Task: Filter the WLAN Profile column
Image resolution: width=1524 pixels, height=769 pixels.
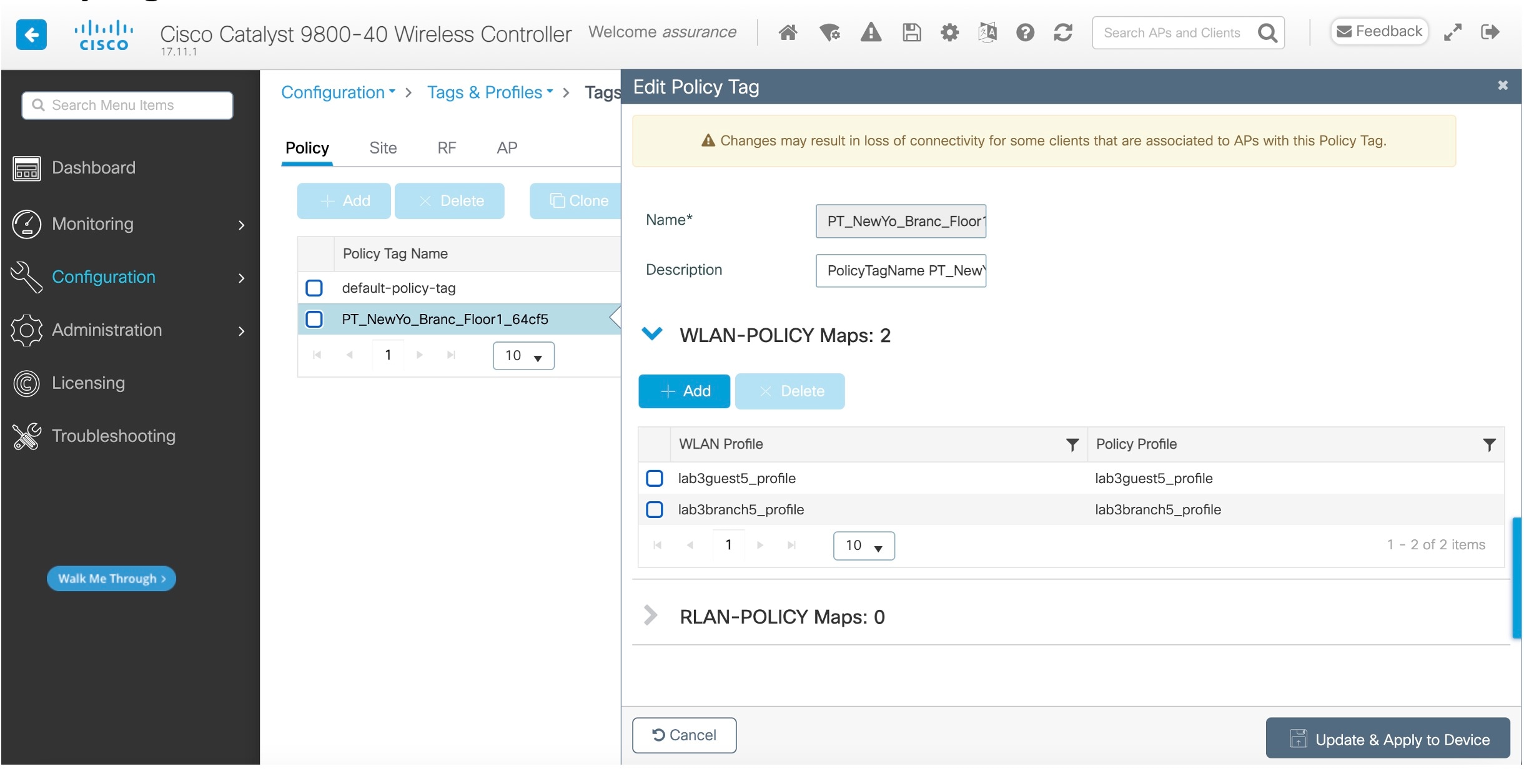Action: tap(1072, 444)
